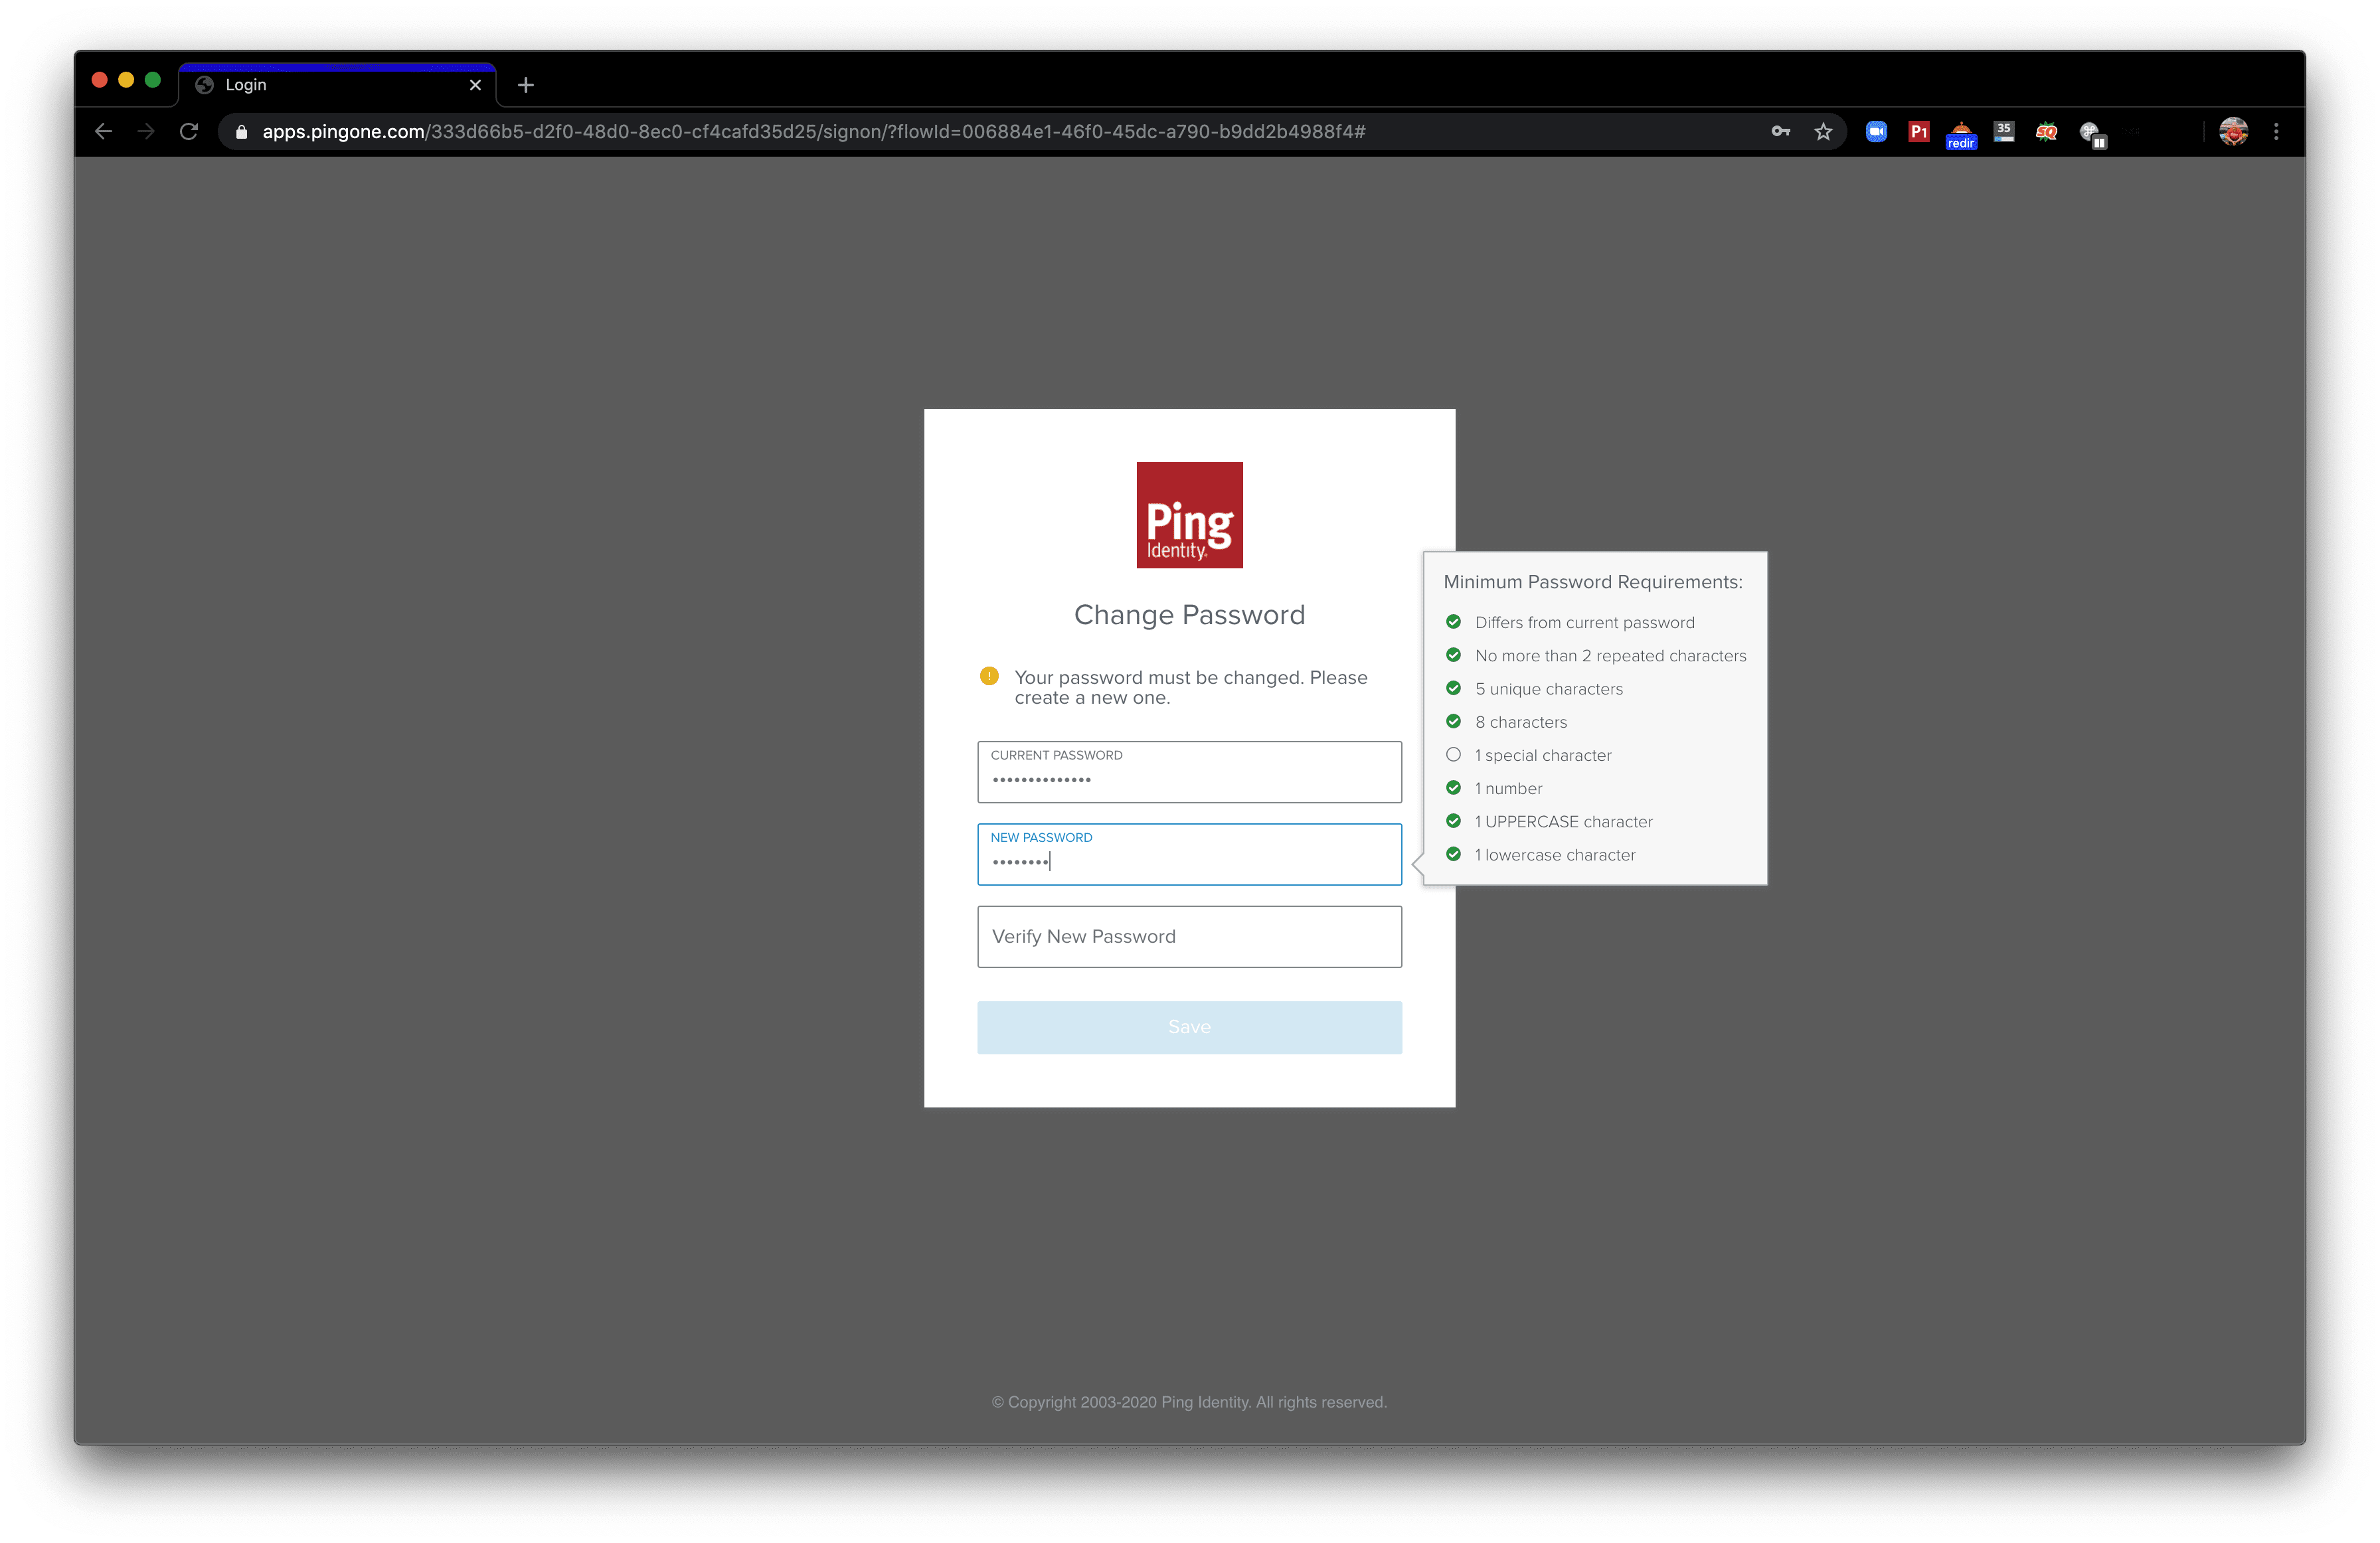Click check beside 1 lowercase character

pos(1453,854)
